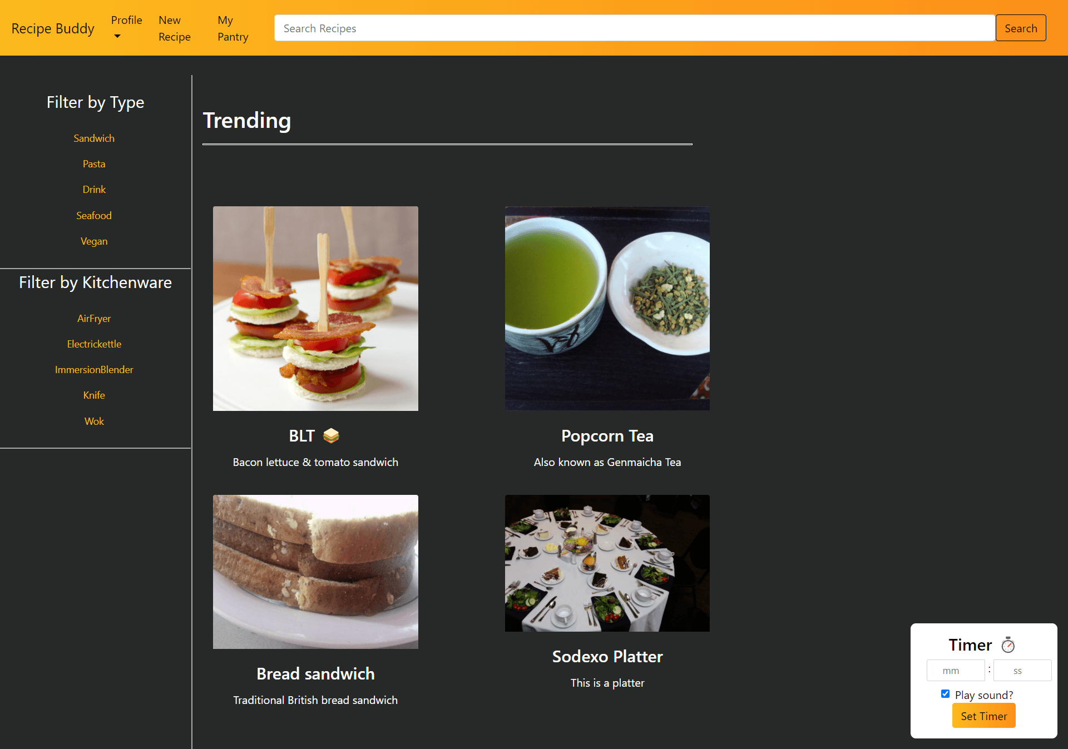The width and height of the screenshot is (1068, 749).
Task: Select Sandwich from filter type
Action: click(x=93, y=138)
